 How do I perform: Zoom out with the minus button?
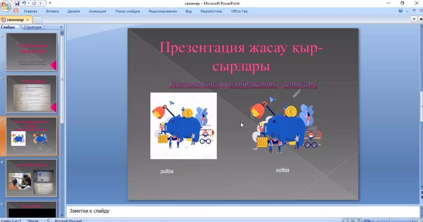(377, 220)
